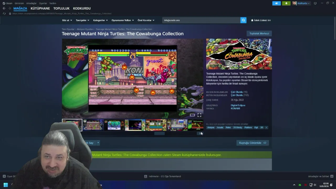Open the KODKURDU profile tab
The width and height of the screenshot is (336, 189).
pos(82,8)
